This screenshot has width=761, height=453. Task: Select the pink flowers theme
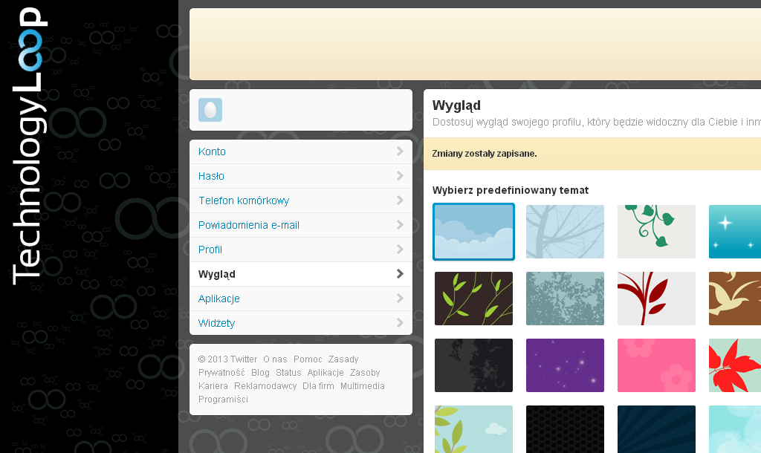pyautogui.click(x=656, y=365)
